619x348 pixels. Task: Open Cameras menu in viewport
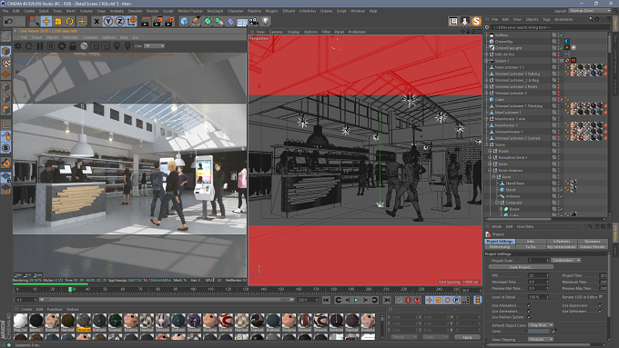276,32
